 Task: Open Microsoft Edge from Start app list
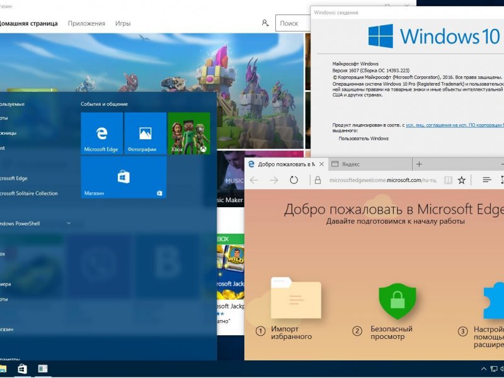(13, 178)
